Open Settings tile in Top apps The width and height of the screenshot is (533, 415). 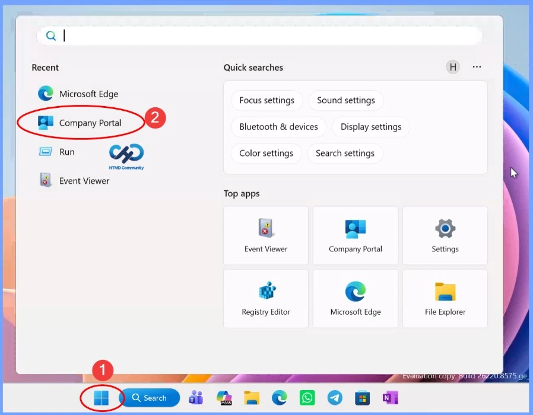pyautogui.click(x=445, y=235)
